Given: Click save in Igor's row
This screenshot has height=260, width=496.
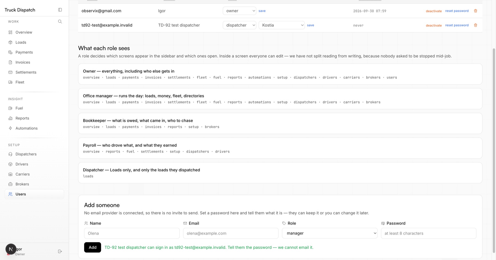Looking at the screenshot, I should (262, 11).
